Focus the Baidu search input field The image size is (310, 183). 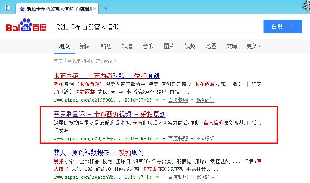pyautogui.click(x=158, y=26)
